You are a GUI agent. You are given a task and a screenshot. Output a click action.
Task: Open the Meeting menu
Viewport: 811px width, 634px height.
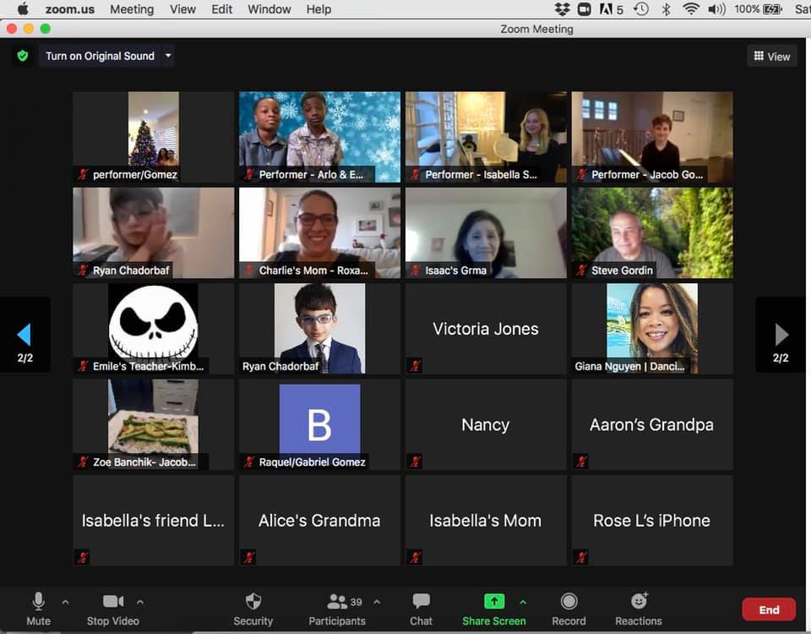click(131, 9)
